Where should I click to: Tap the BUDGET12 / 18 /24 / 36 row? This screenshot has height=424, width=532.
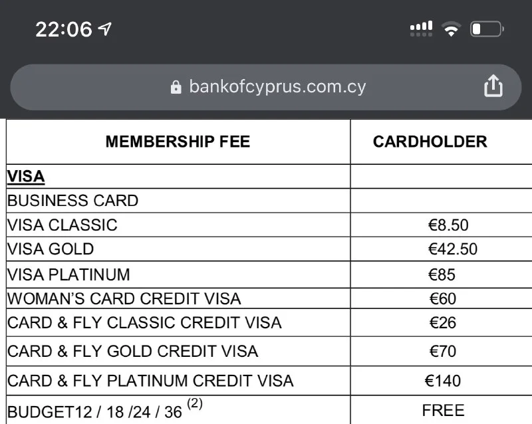95,411
